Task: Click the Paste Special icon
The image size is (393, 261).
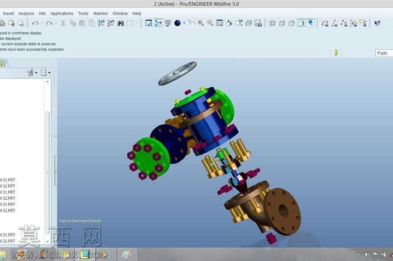Action: point(92,23)
